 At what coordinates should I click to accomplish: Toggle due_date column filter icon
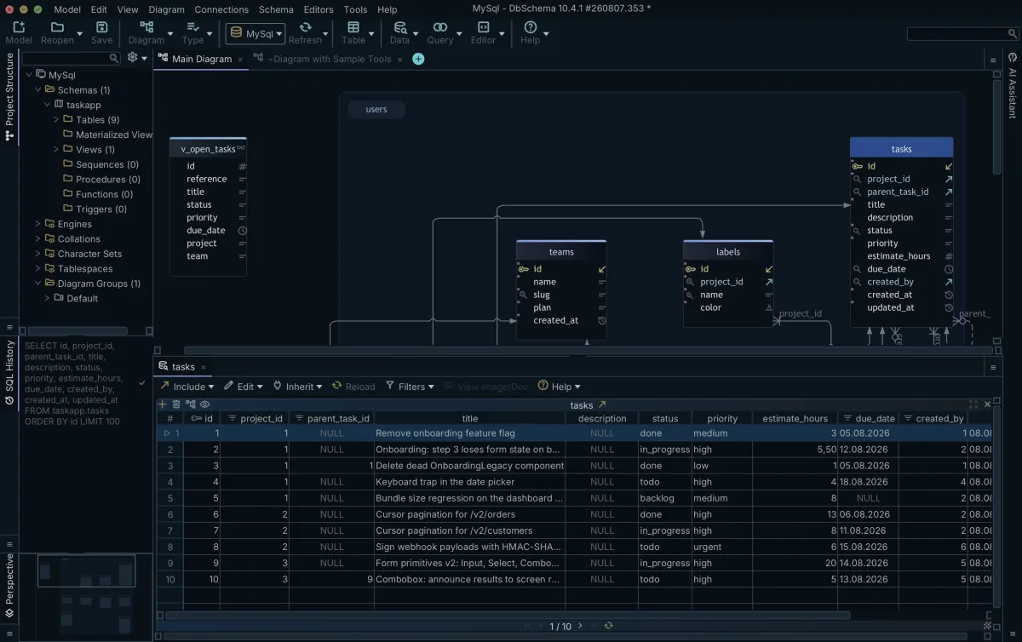point(847,418)
